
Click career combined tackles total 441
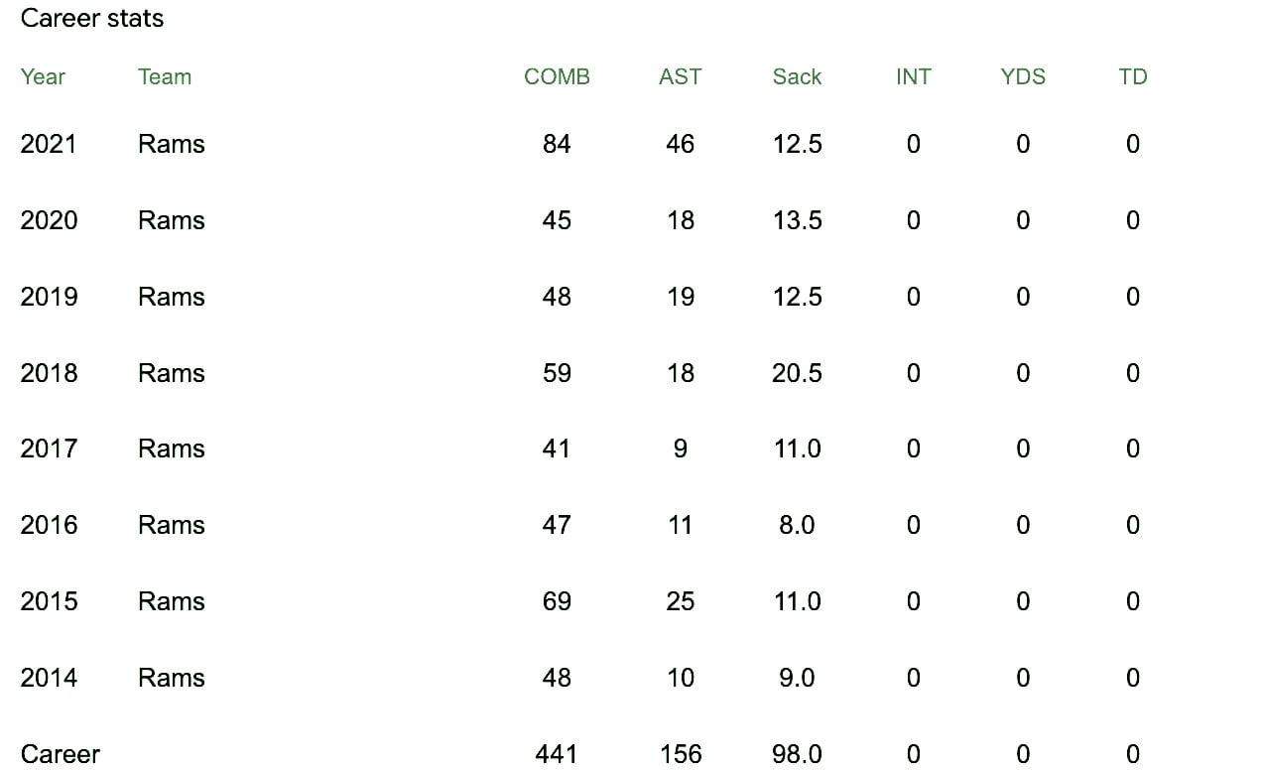click(x=557, y=754)
